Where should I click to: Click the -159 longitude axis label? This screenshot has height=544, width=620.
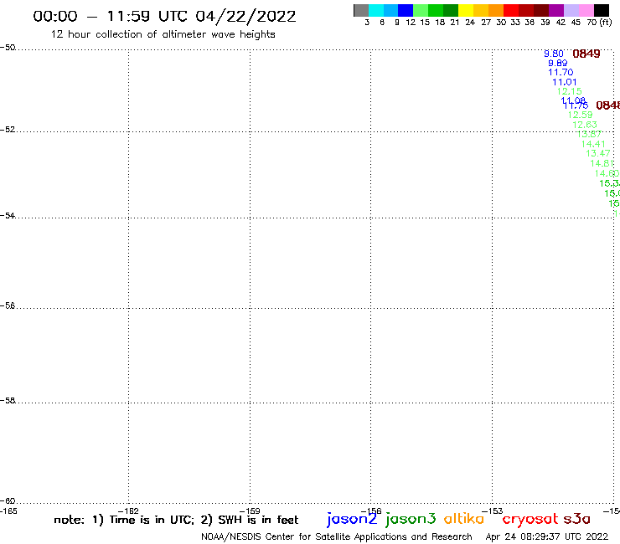[x=250, y=511]
